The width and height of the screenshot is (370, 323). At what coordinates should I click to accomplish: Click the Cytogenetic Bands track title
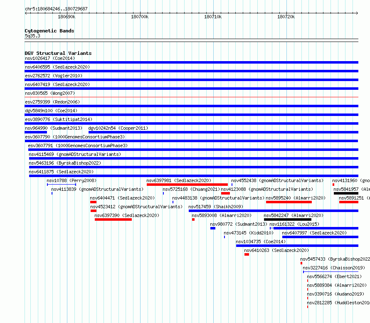[x=49, y=31]
